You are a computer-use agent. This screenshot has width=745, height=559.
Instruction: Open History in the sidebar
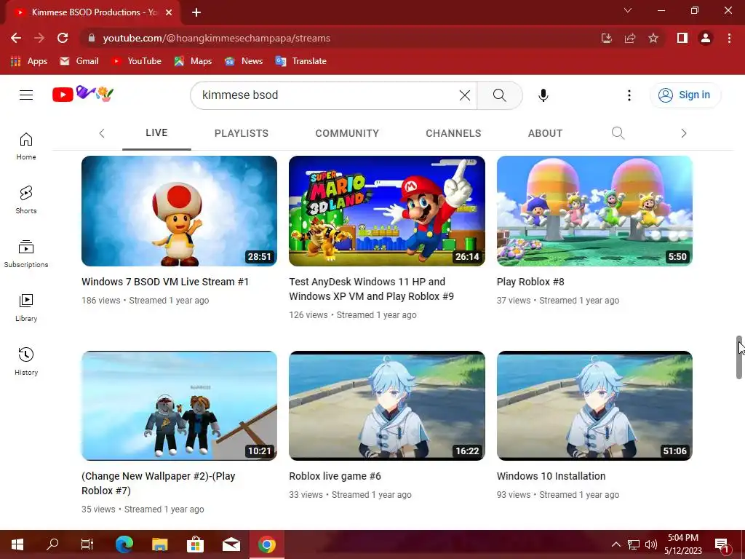point(26,361)
